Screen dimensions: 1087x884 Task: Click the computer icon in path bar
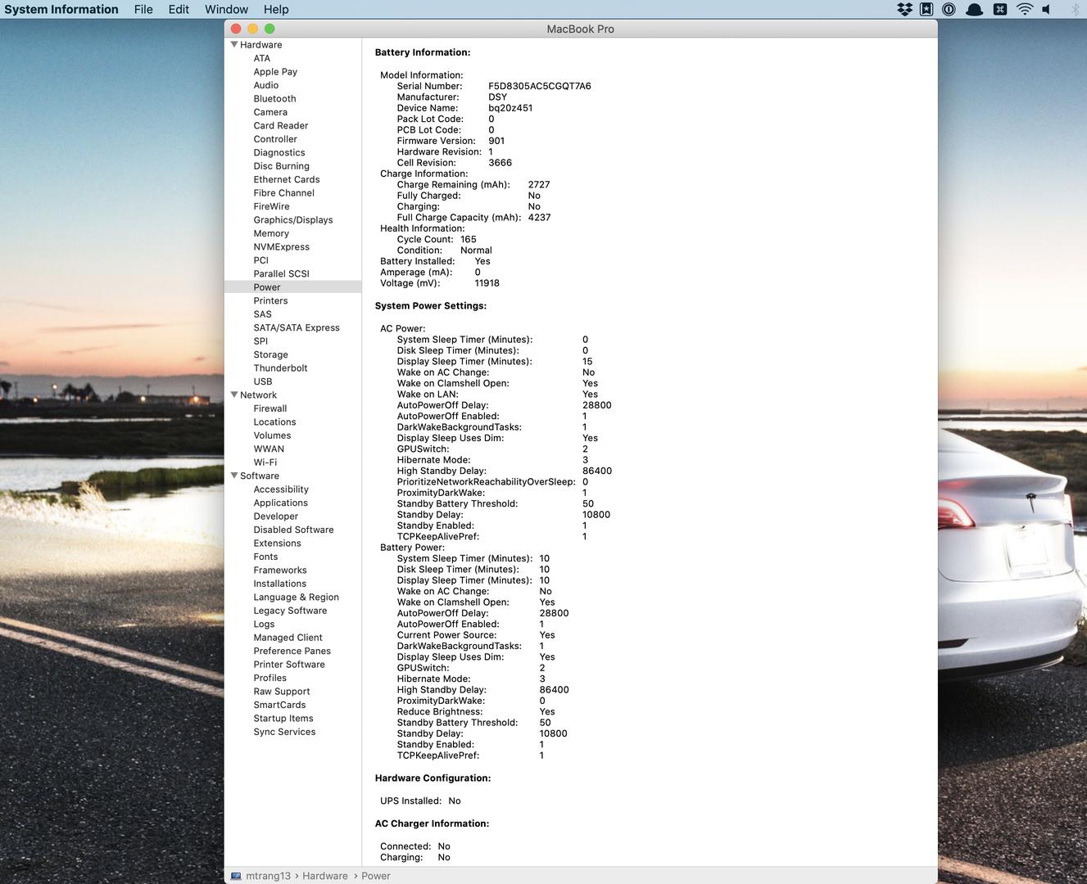pyautogui.click(x=236, y=876)
